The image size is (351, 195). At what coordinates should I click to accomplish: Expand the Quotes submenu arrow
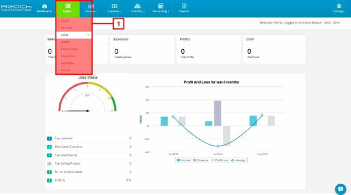pyautogui.click(x=88, y=42)
